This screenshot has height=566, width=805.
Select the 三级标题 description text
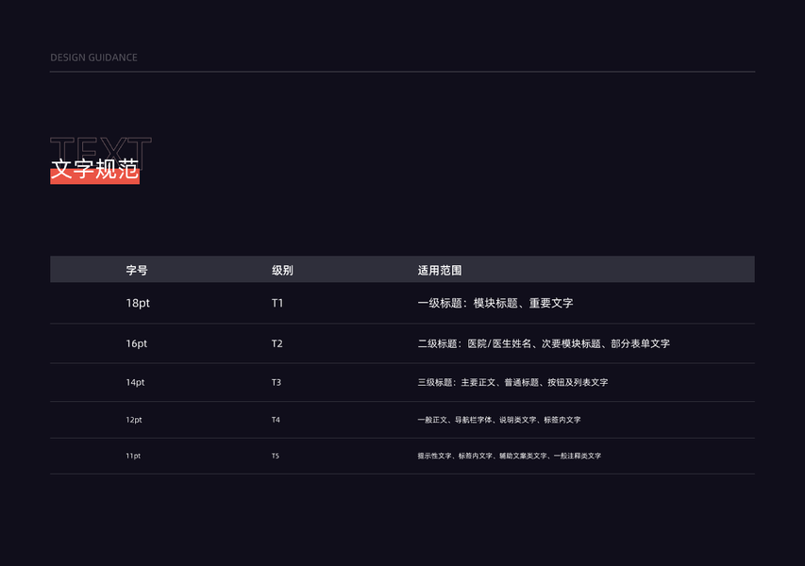click(x=512, y=383)
